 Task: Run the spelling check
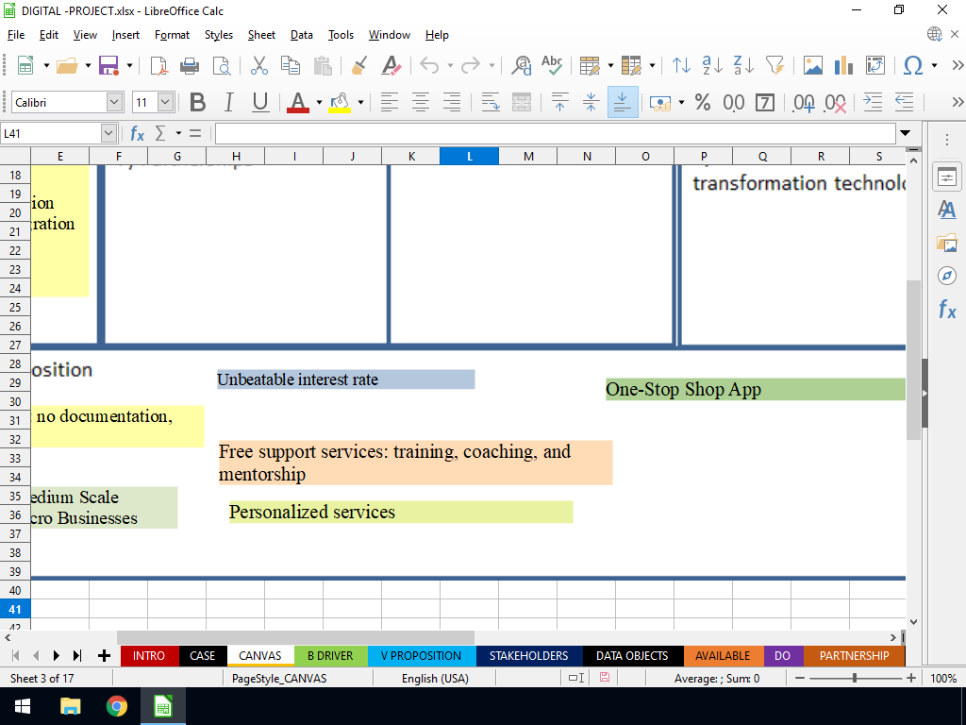(552, 65)
